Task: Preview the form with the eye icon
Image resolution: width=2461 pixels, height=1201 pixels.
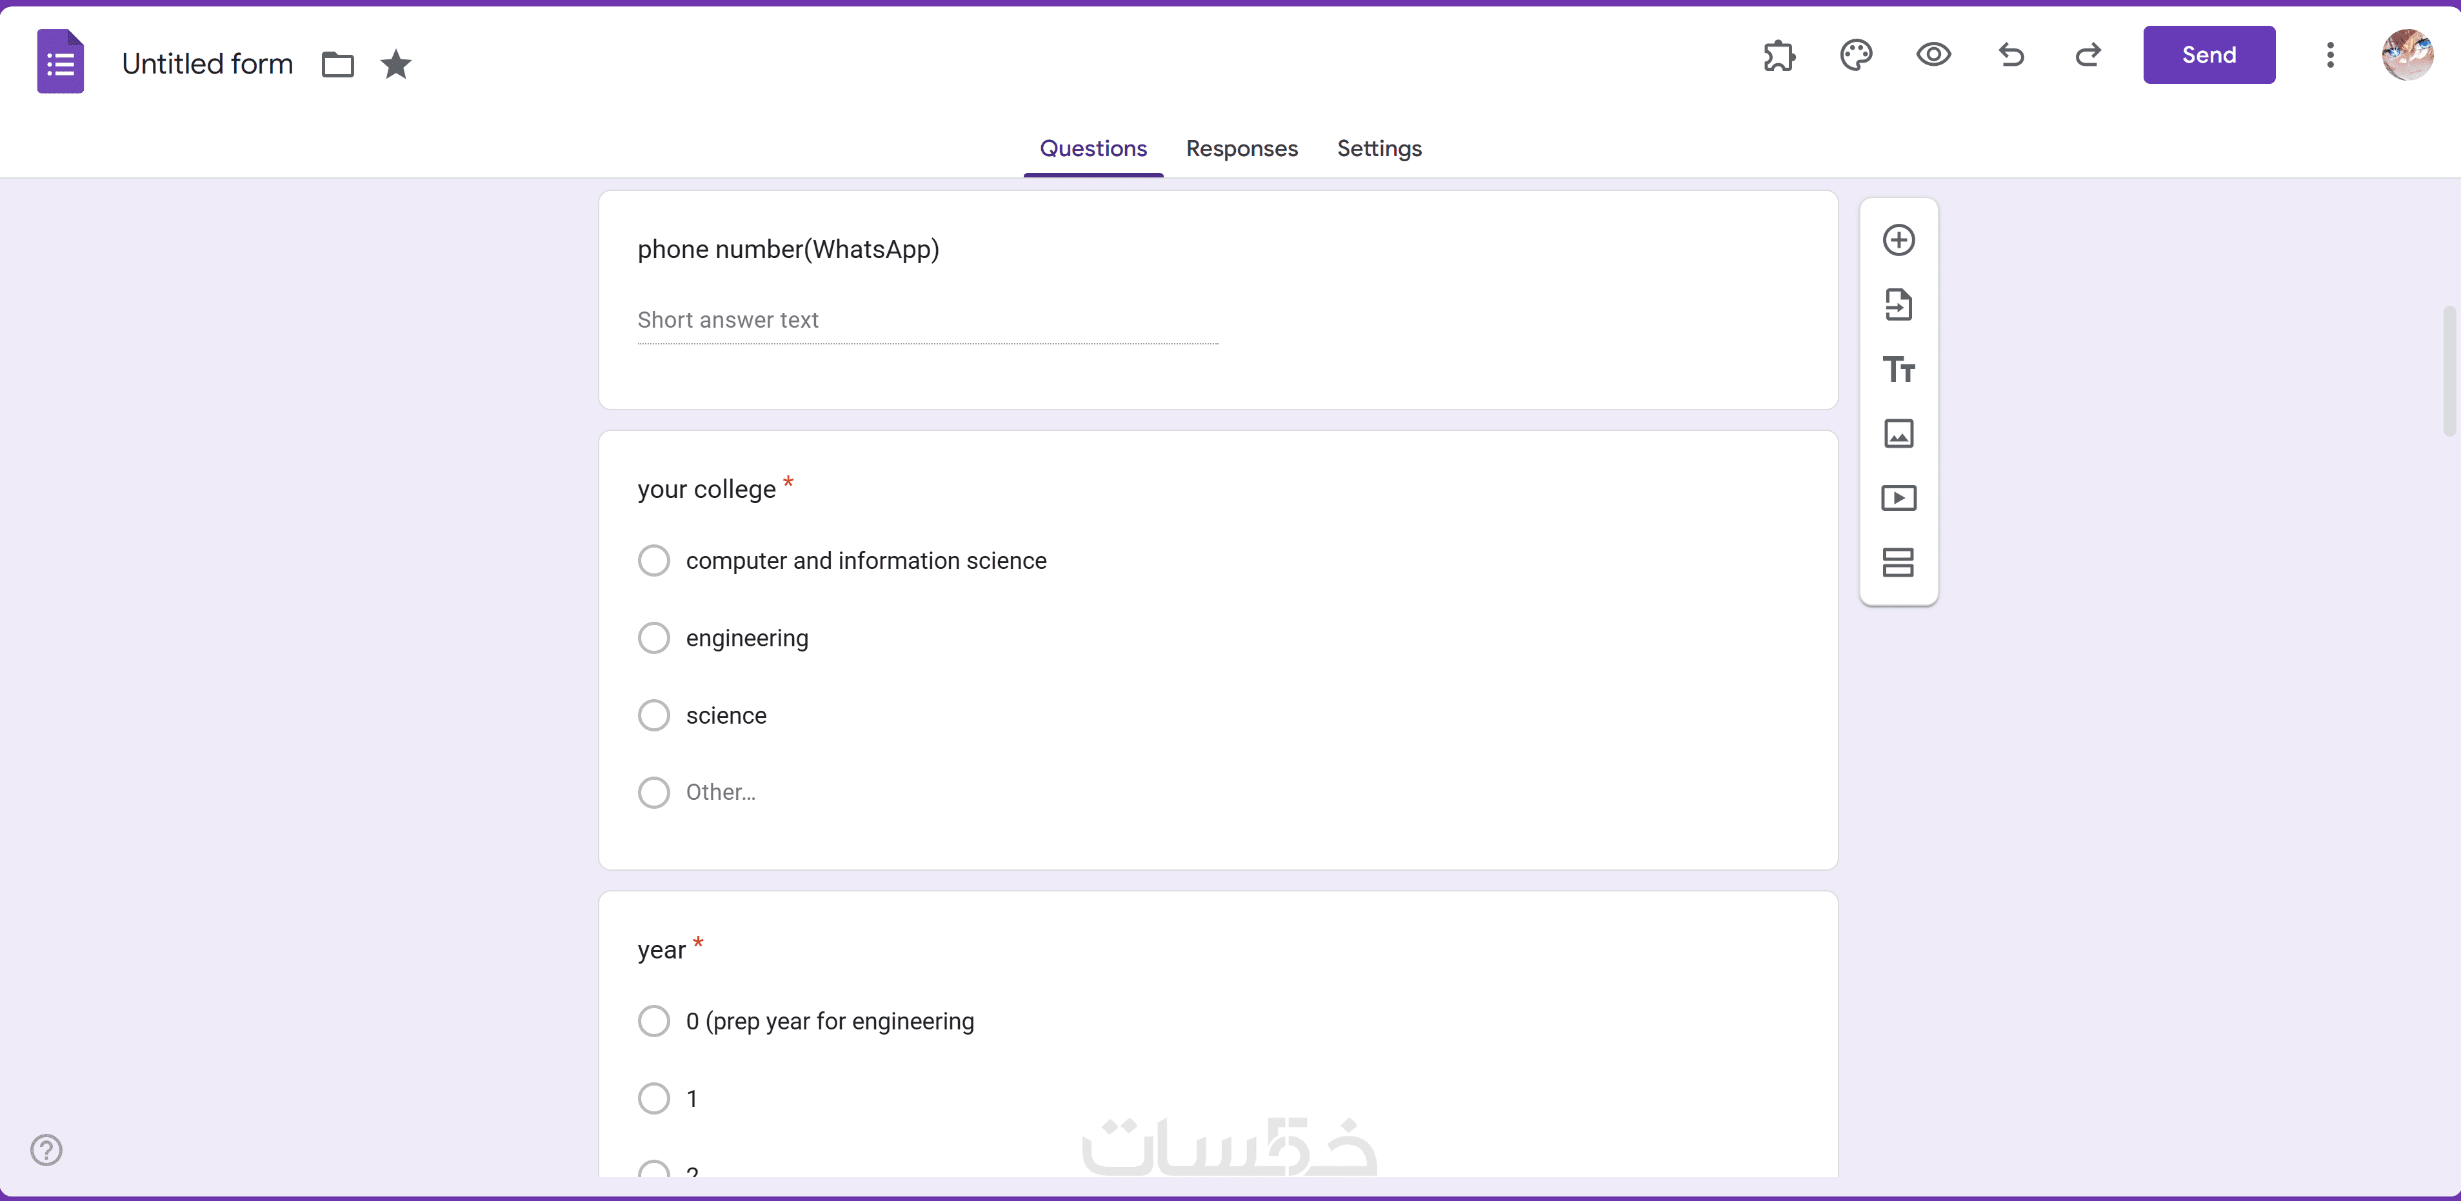Action: pyautogui.click(x=1933, y=55)
